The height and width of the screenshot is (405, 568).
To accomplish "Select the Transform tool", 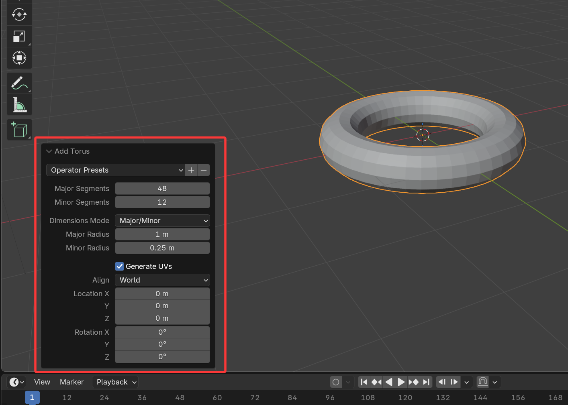I will pos(19,58).
